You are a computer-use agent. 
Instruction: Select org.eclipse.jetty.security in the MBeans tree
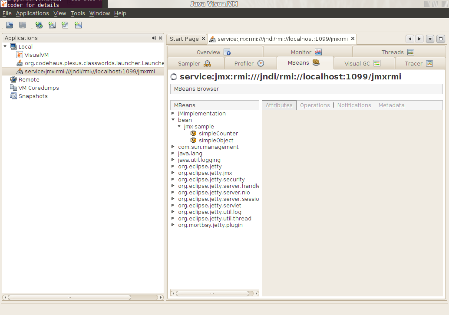coord(211,179)
